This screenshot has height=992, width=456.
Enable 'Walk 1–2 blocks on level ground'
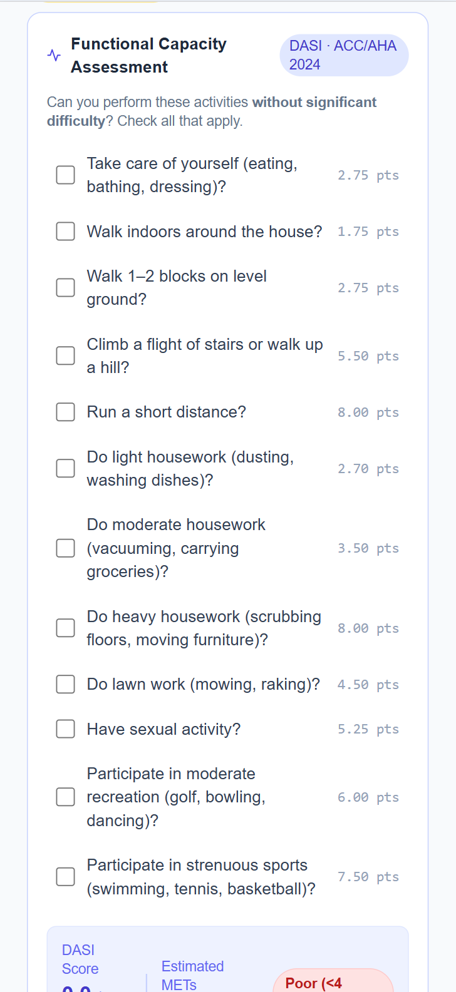(66, 288)
